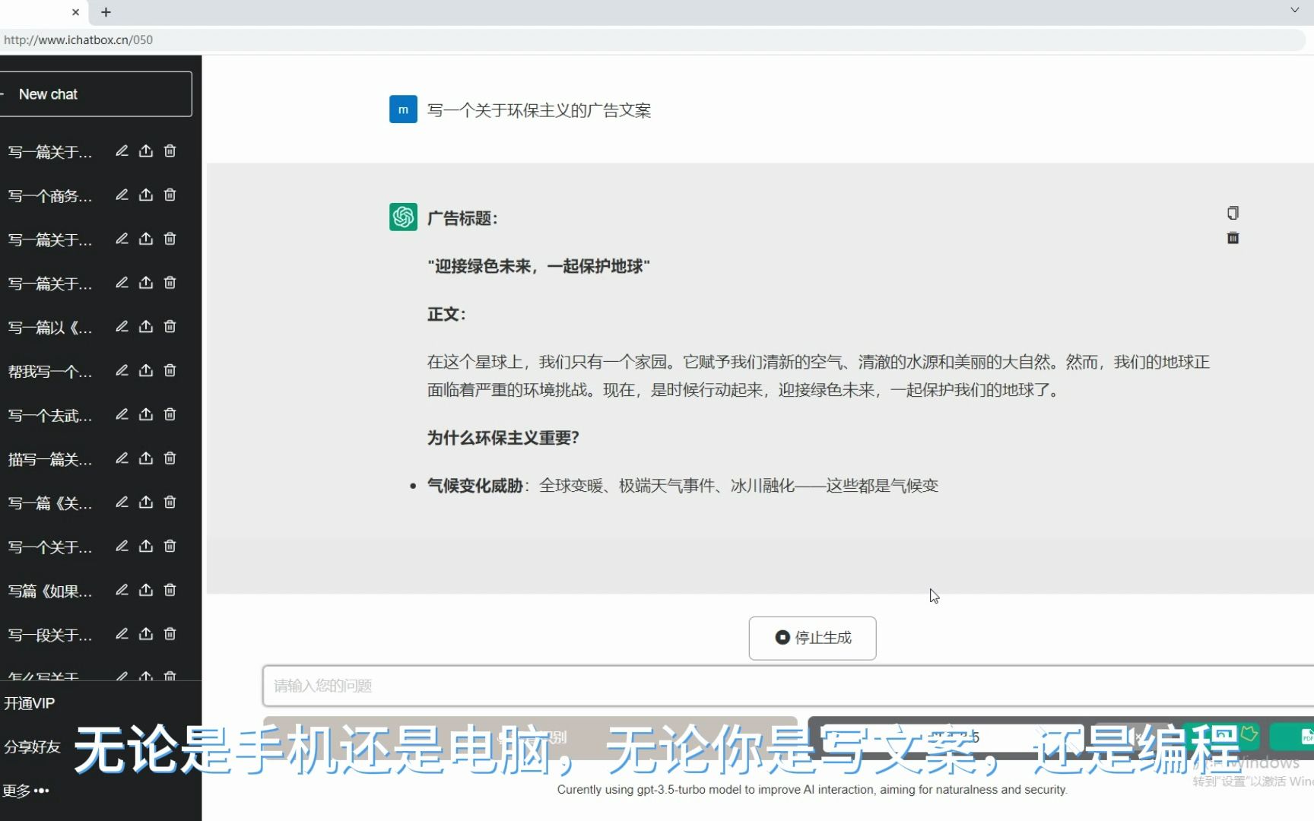
Task: Rename the "写一个商务…" chat with its pencil icon
Action: pos(122,195)
